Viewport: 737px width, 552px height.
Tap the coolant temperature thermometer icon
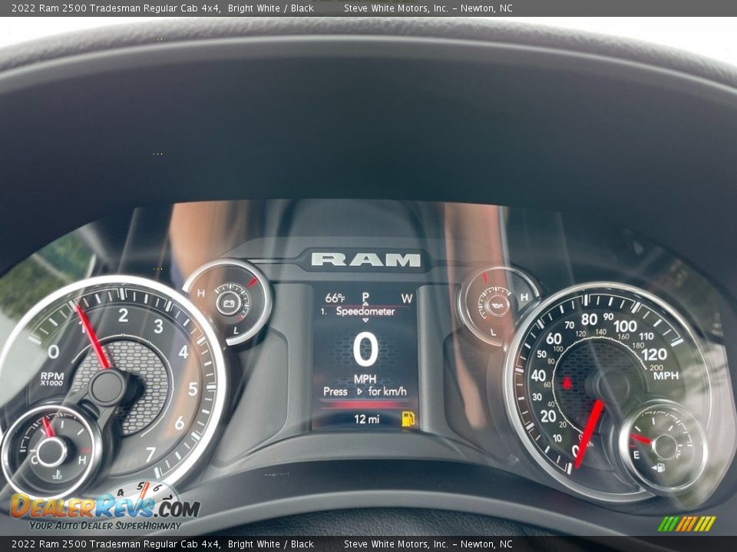point(58,474)
